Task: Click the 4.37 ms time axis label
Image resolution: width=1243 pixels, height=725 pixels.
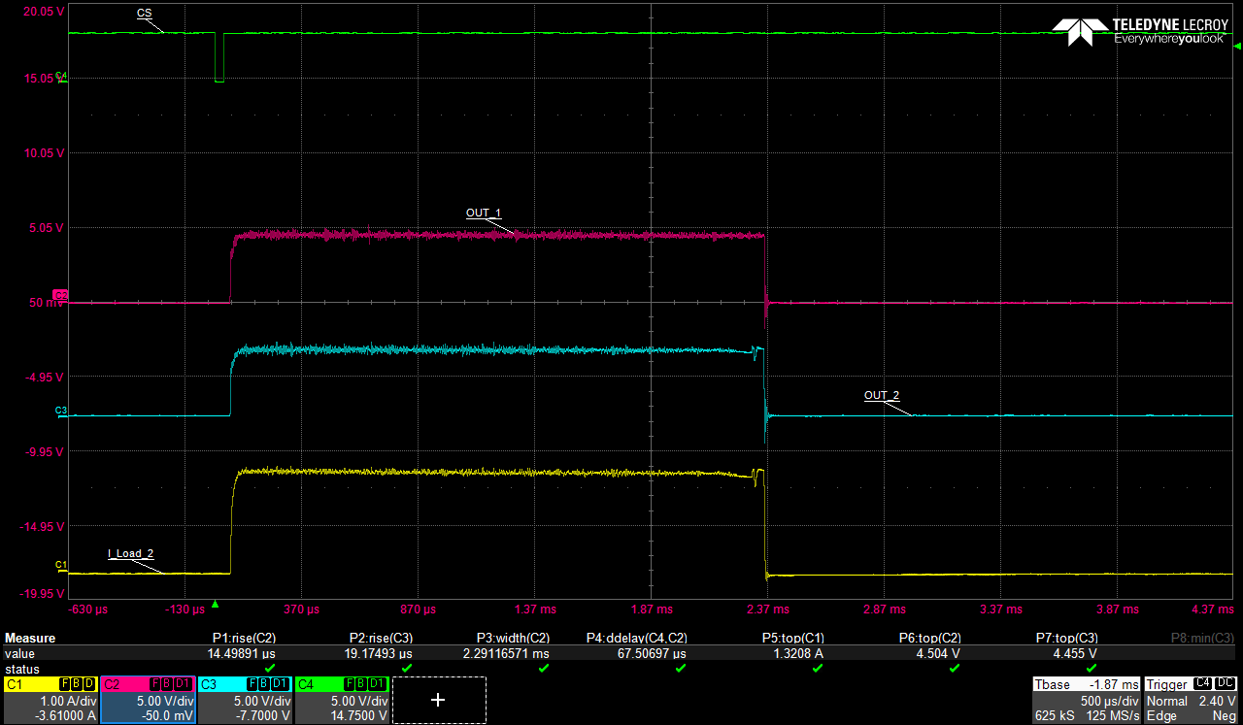Action: (1212, 610)
